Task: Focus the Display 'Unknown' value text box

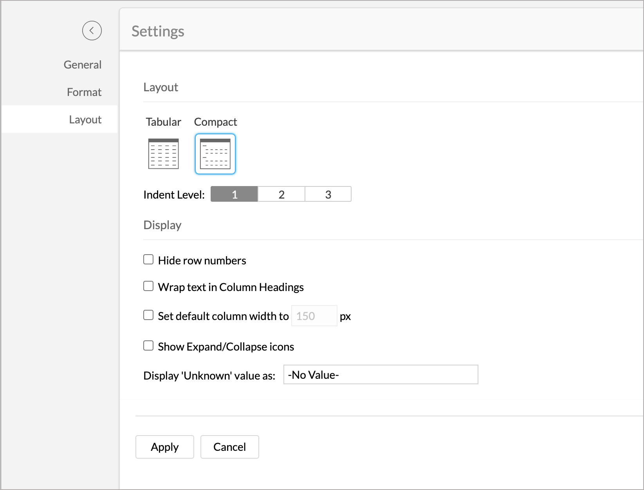Action: [x=381, y=375]
